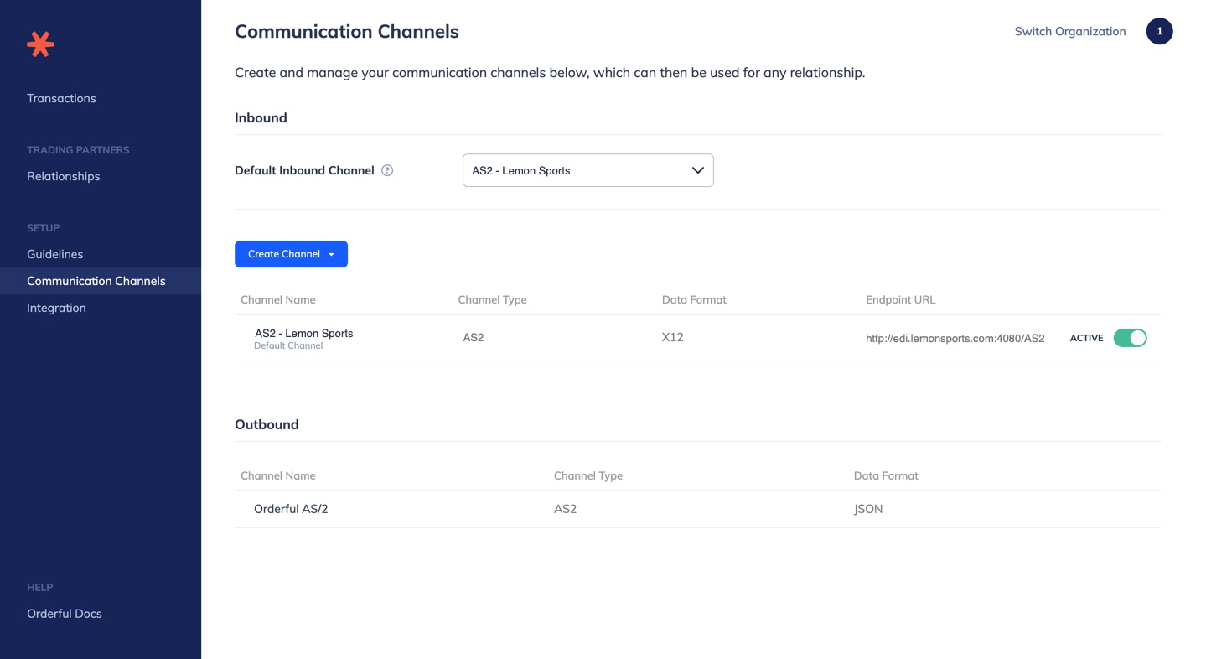Click the help icon beside Default Inbound Channel
Viewport: 1206px width, 659px height.
[387, 170]
